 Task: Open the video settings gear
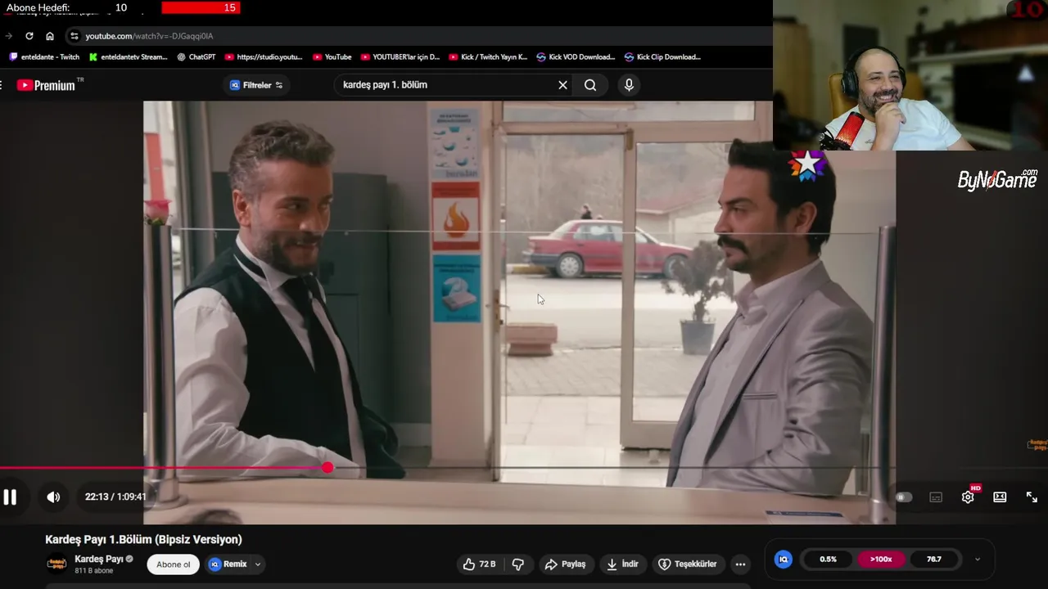point(968,497)
